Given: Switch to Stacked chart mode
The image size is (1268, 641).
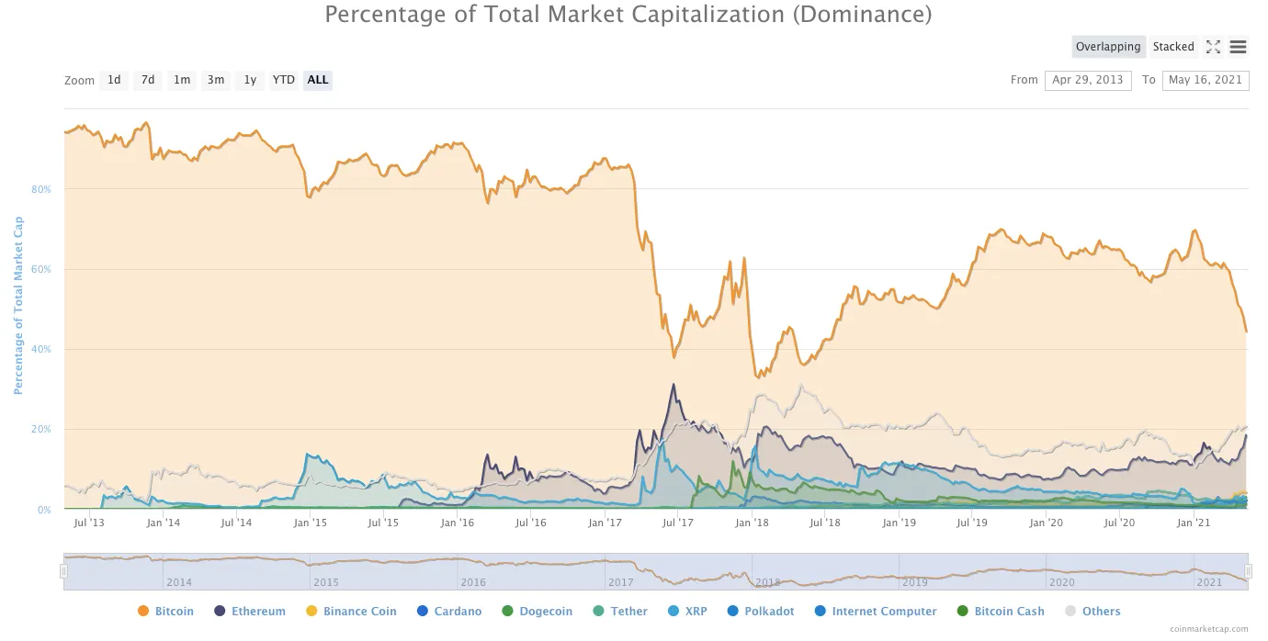Looking at the screenshot, I should pos(1173,47).
